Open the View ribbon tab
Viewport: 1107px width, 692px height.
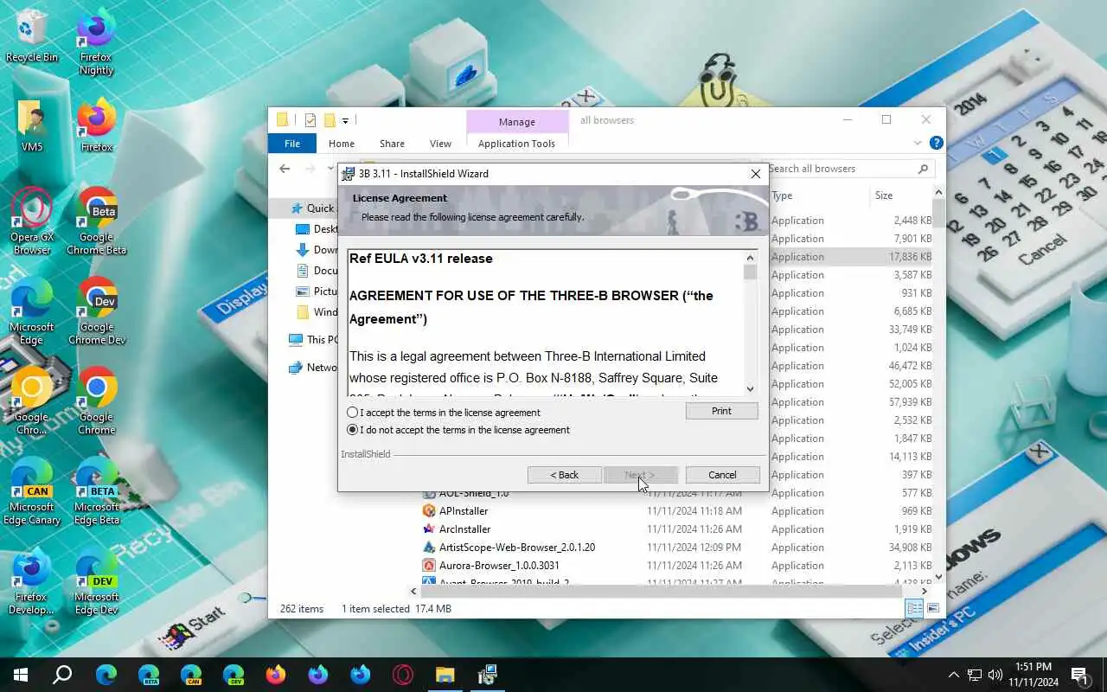440,144
